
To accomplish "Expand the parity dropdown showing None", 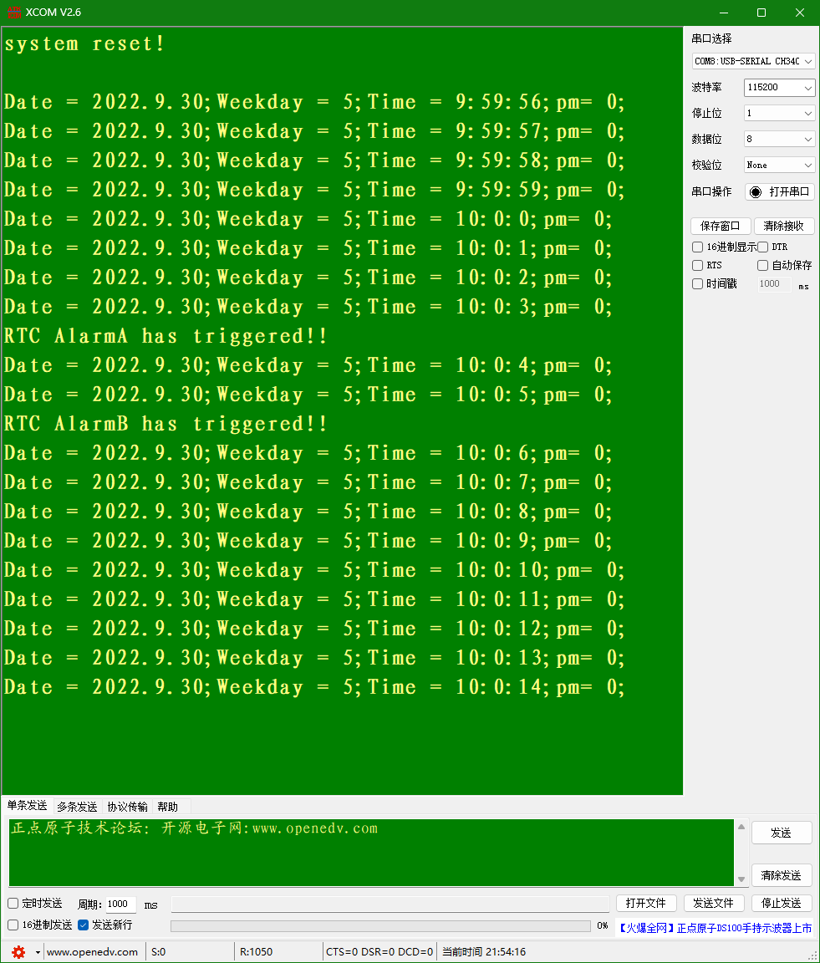I will [x=779, y=165].
